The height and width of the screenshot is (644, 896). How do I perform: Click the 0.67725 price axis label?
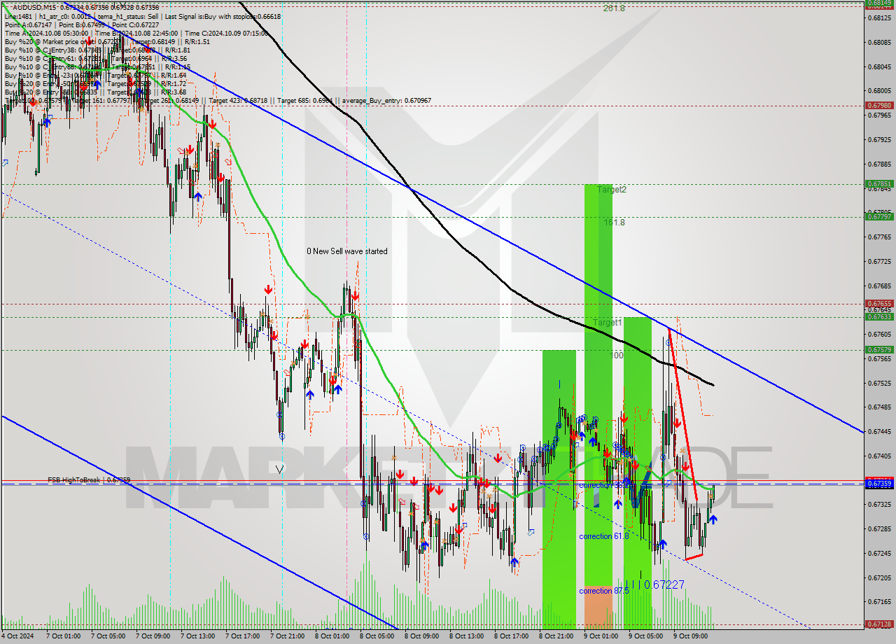(x=879, y=261)
